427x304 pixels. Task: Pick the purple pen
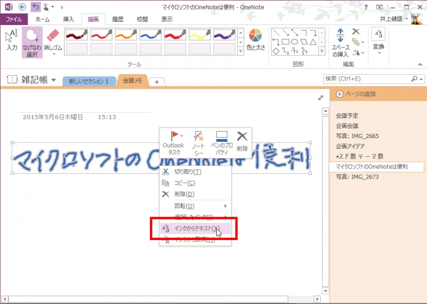224,35
